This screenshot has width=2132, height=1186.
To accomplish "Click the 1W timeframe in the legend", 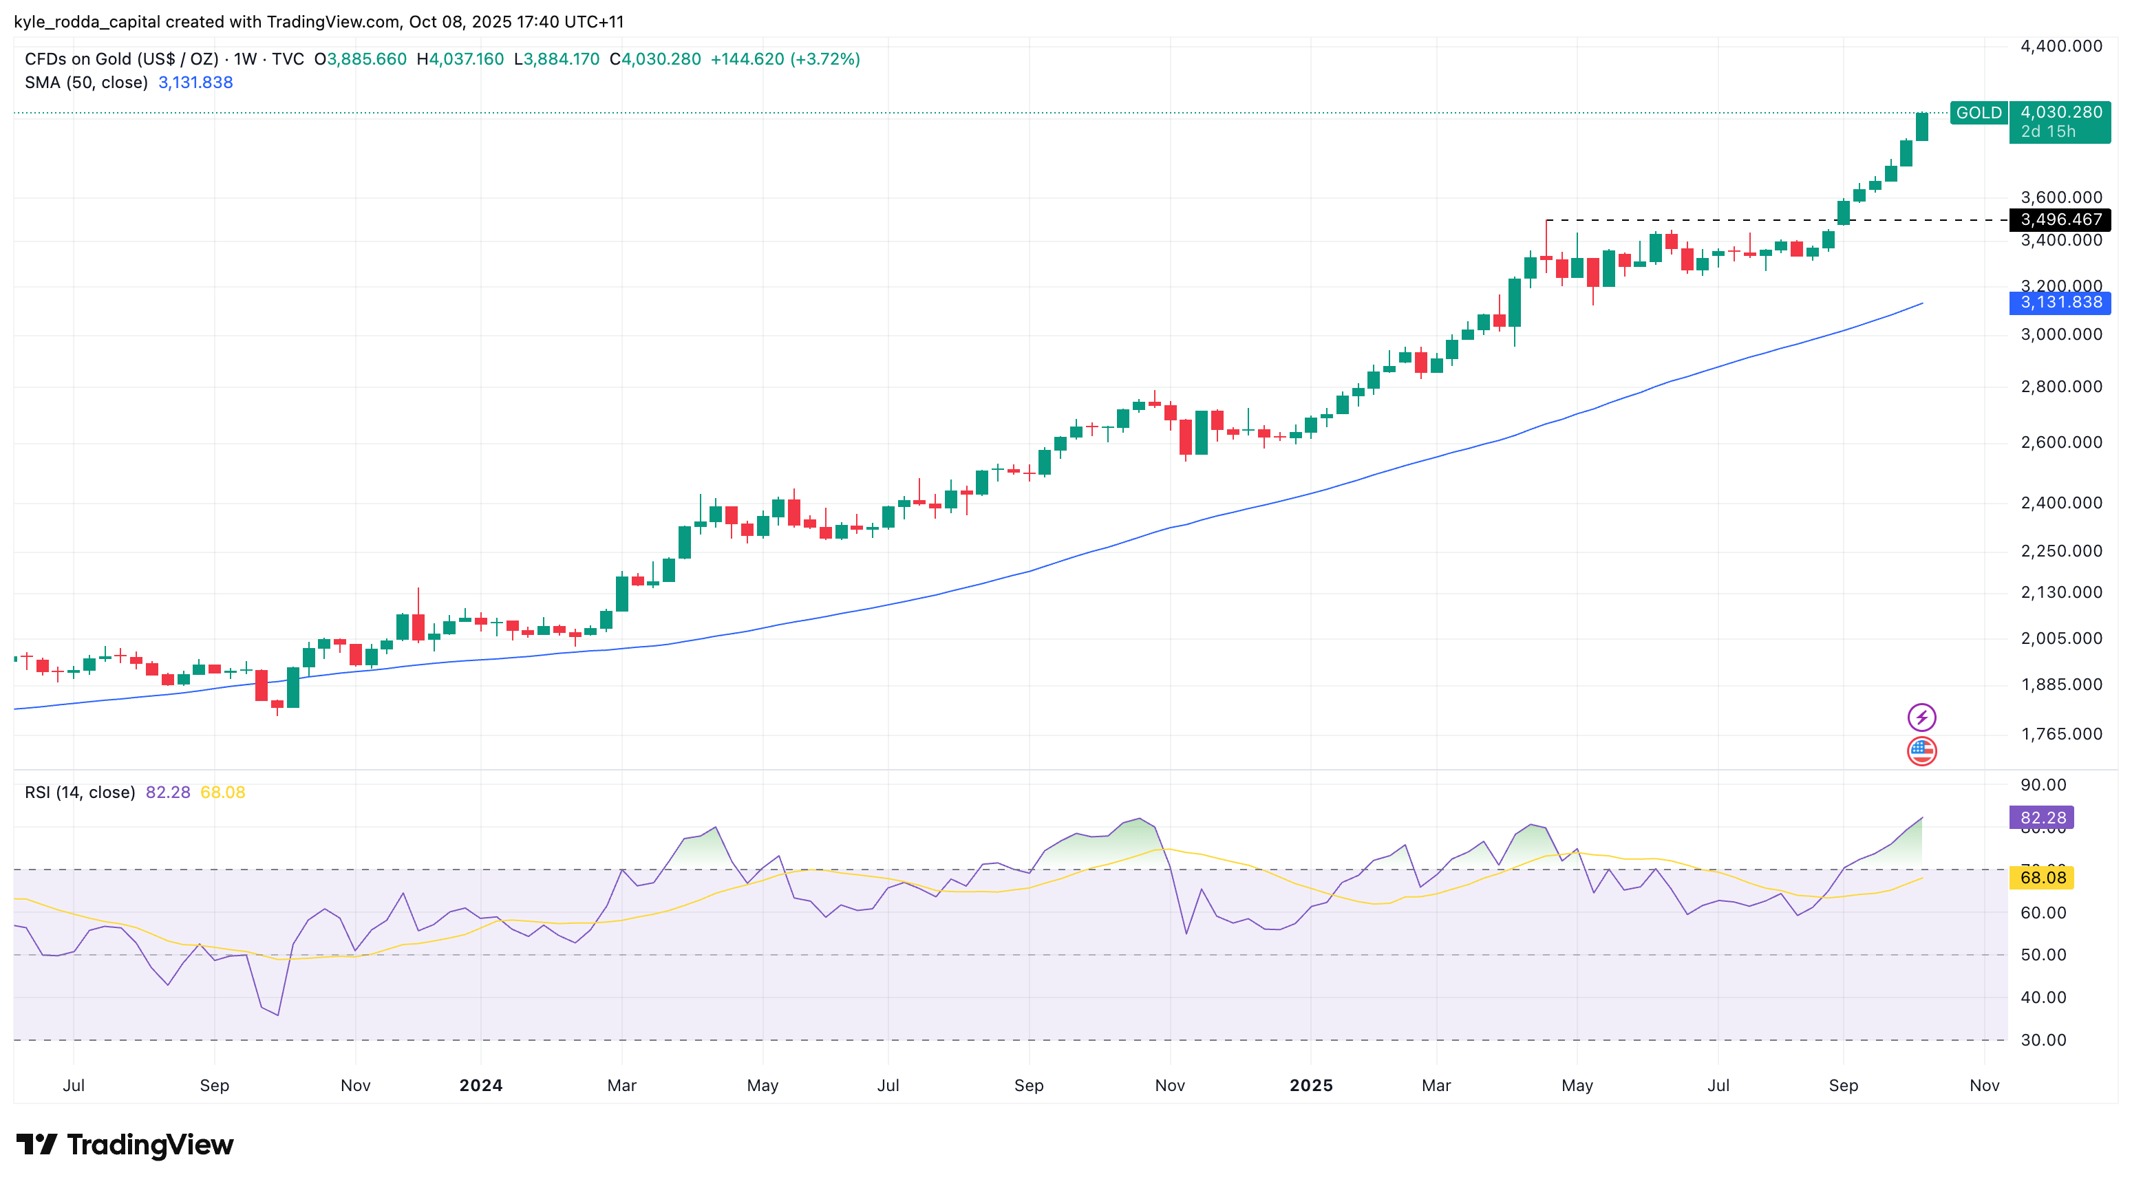I will coord(245,58).
